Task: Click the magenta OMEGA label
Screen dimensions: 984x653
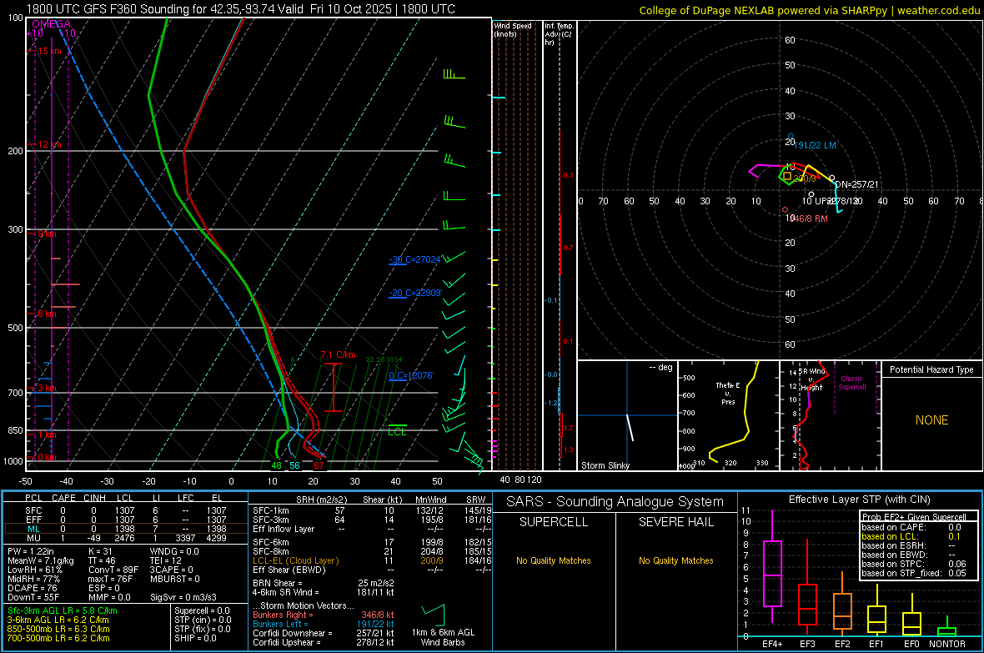Action: (x=52, y=24)
